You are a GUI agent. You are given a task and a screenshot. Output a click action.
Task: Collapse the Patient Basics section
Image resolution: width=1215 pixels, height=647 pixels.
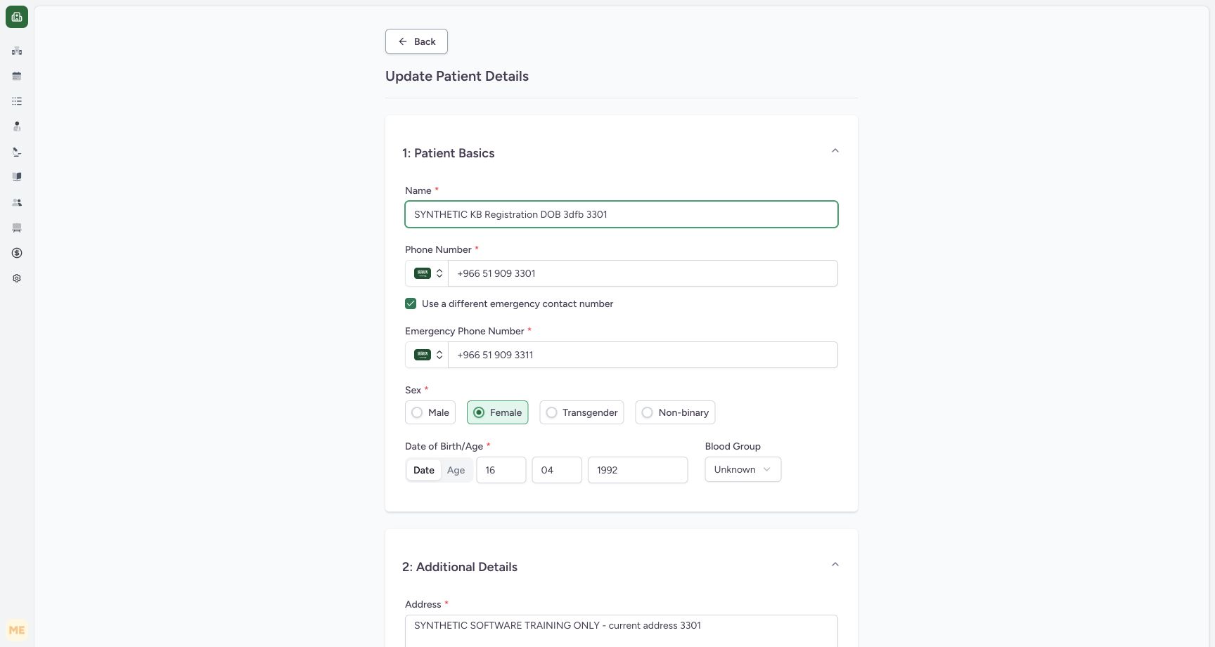tap(835, 151)
